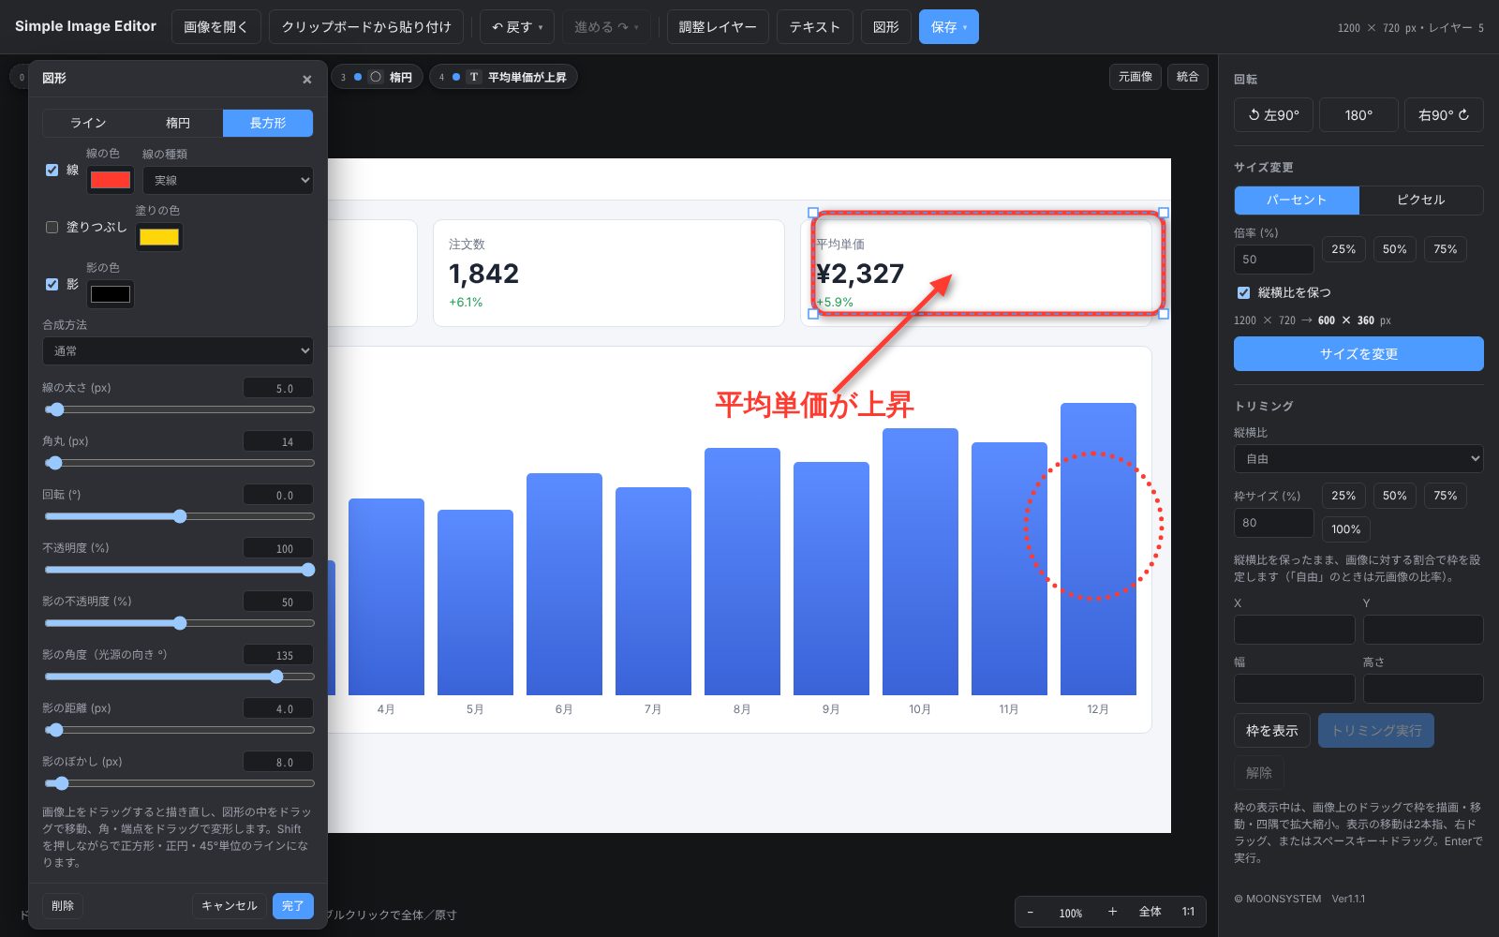The image size is (1499, 937).
Task: Open the 戻す undo history arrow
Action: click(x=542, y=27)
